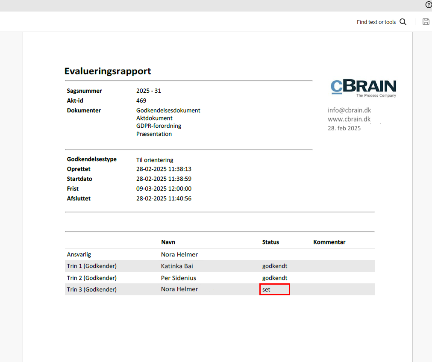Open the help question mark icon
This screenshot has height=362, width=432.
click(428, 5)
